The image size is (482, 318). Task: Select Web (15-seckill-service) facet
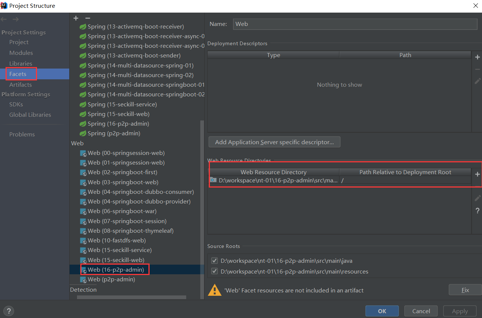[x=120, y=250]
